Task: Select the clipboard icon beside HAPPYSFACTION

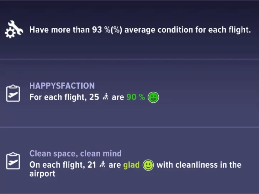Action: 13,93
